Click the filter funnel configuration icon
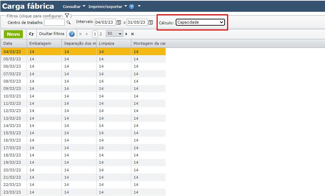 (67, 16)
